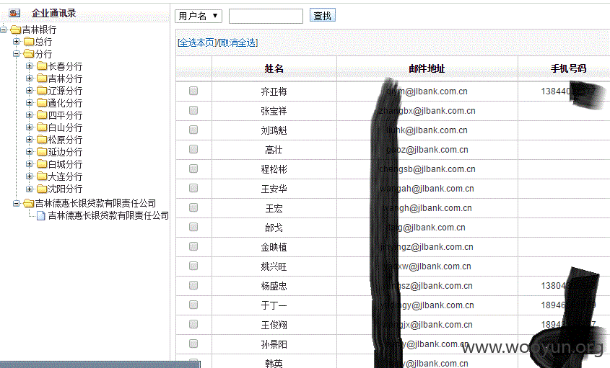Click the 查找 search button

tap(323, 16)
